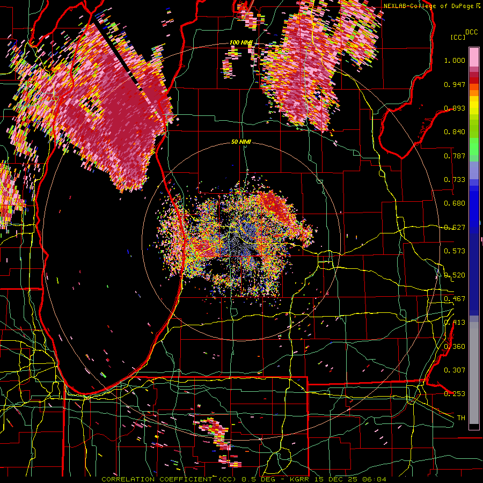Click the 0.733 legend value
Viewport: 483px width, 483px height.
[455, 180]
